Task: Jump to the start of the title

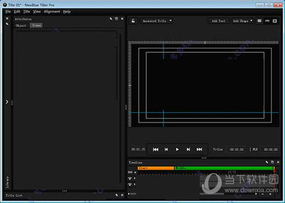Action: 155,150
